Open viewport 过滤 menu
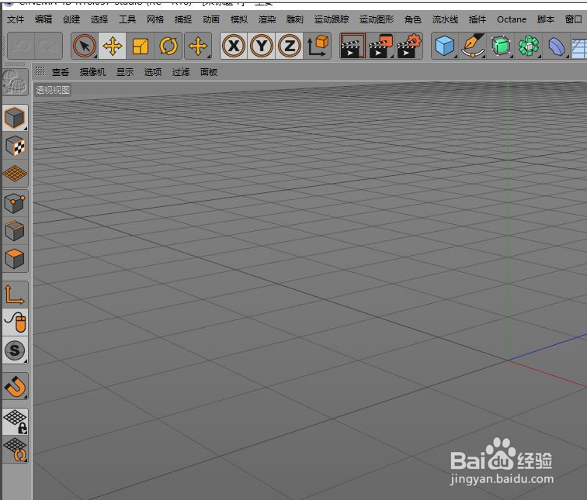Image resolution: width=587 pixels, height=500 pixels. (181, 72)
